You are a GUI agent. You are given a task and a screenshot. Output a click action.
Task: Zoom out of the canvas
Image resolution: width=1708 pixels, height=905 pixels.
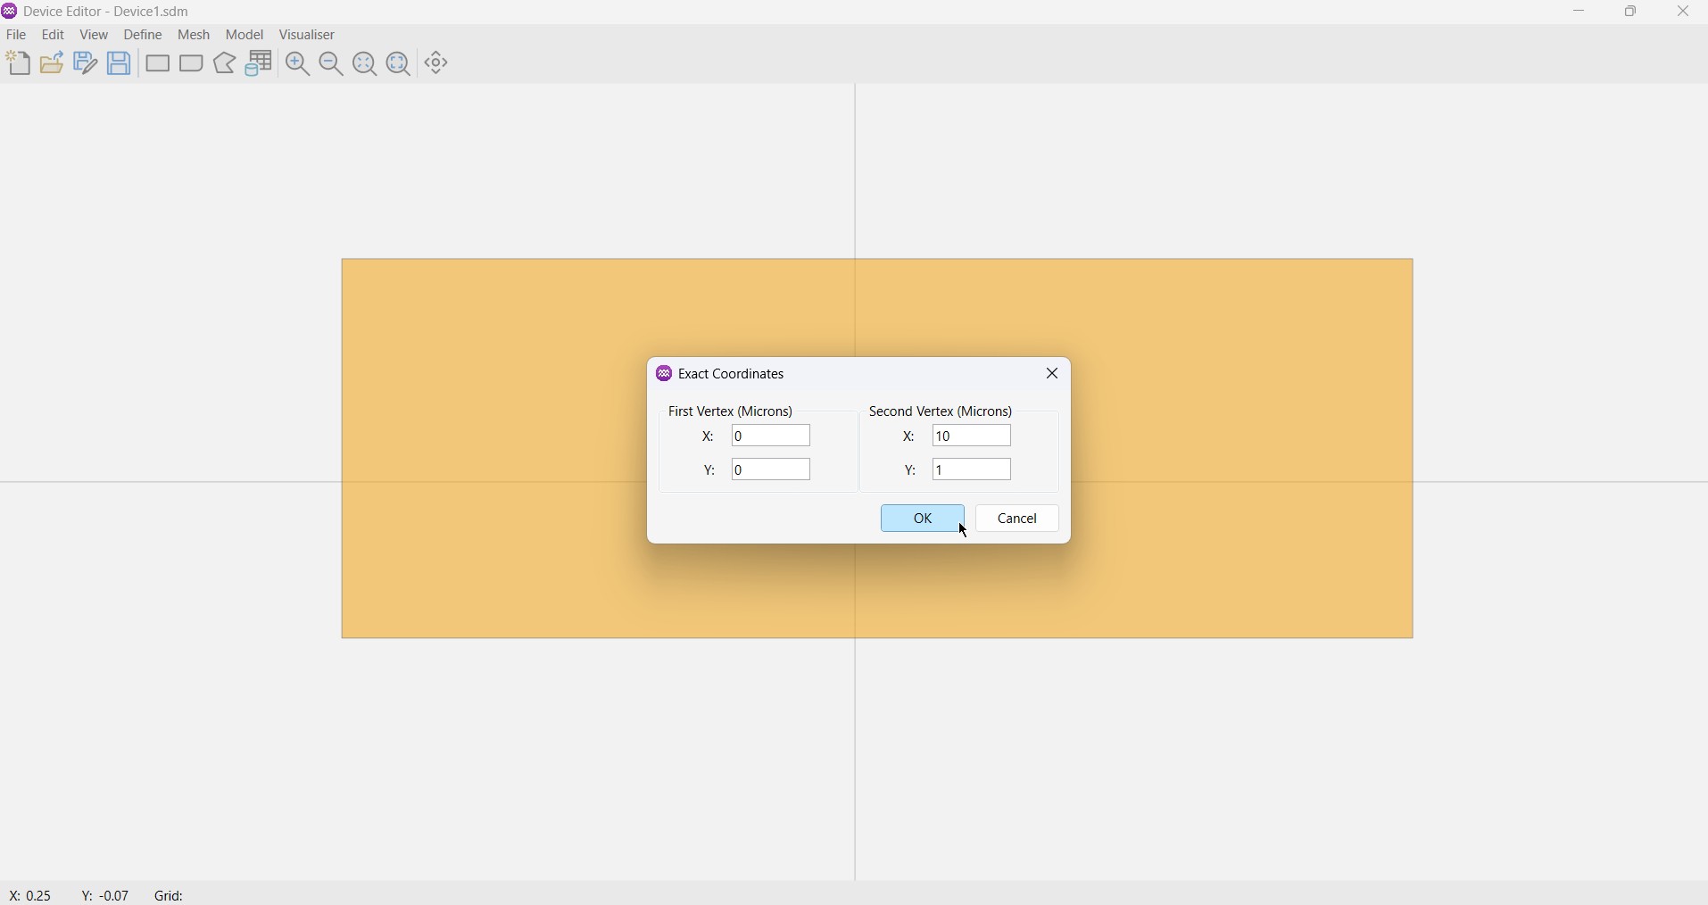tap(332, 63)
